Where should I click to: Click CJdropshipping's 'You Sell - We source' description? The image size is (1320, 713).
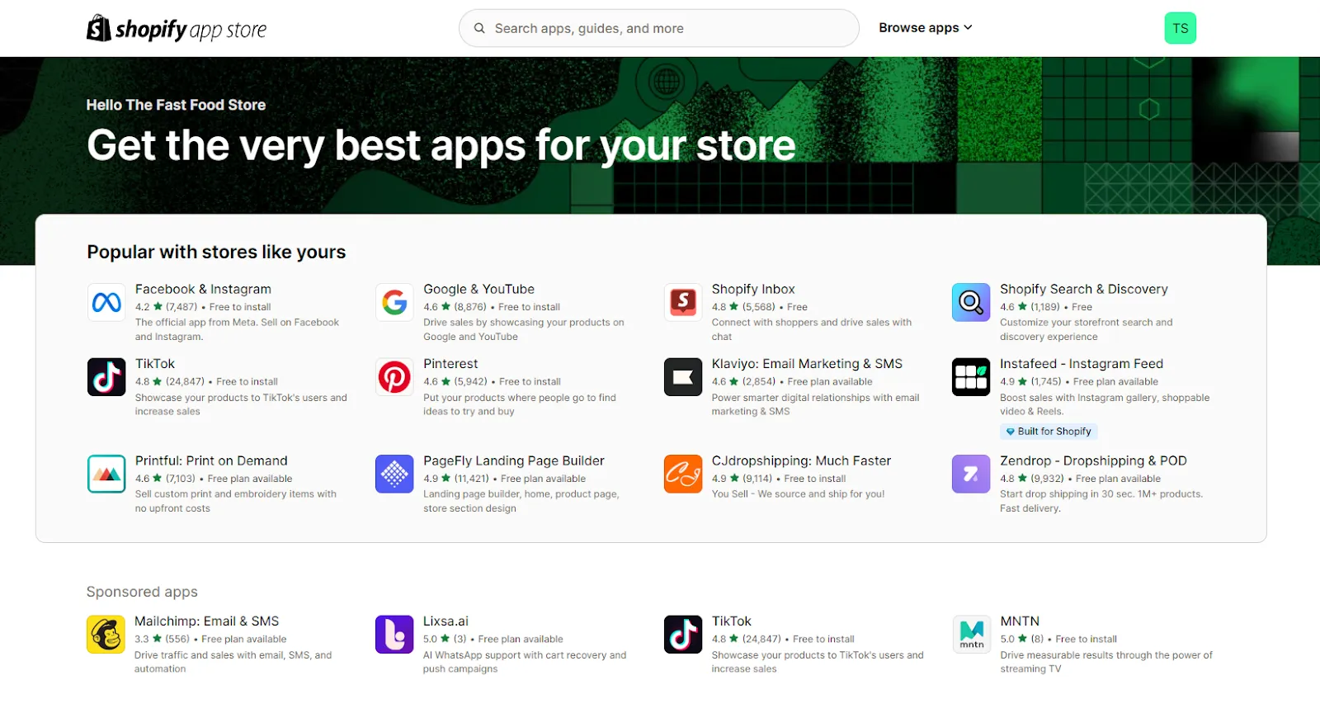click(x=798, y=494)
